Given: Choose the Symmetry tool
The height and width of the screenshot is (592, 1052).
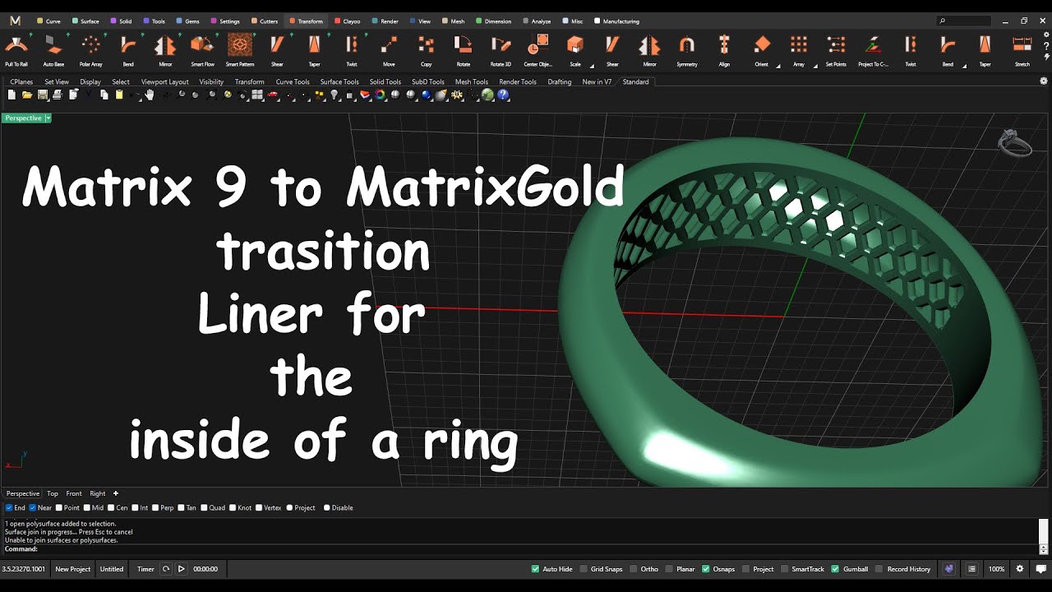Looking at the screenshot, I should [x=687, y=51].
